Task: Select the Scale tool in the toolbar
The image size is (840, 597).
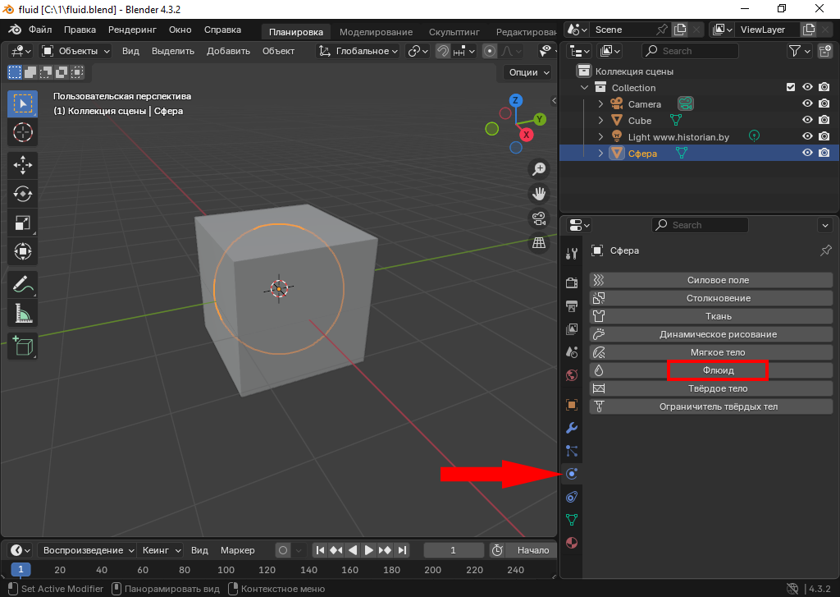Action: coord(22,223)
